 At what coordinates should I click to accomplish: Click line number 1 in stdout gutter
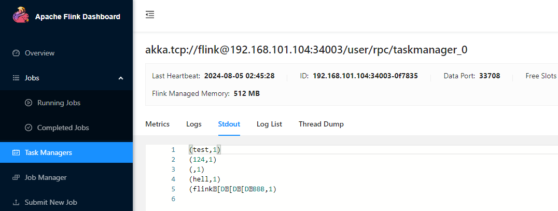[173, 150]
